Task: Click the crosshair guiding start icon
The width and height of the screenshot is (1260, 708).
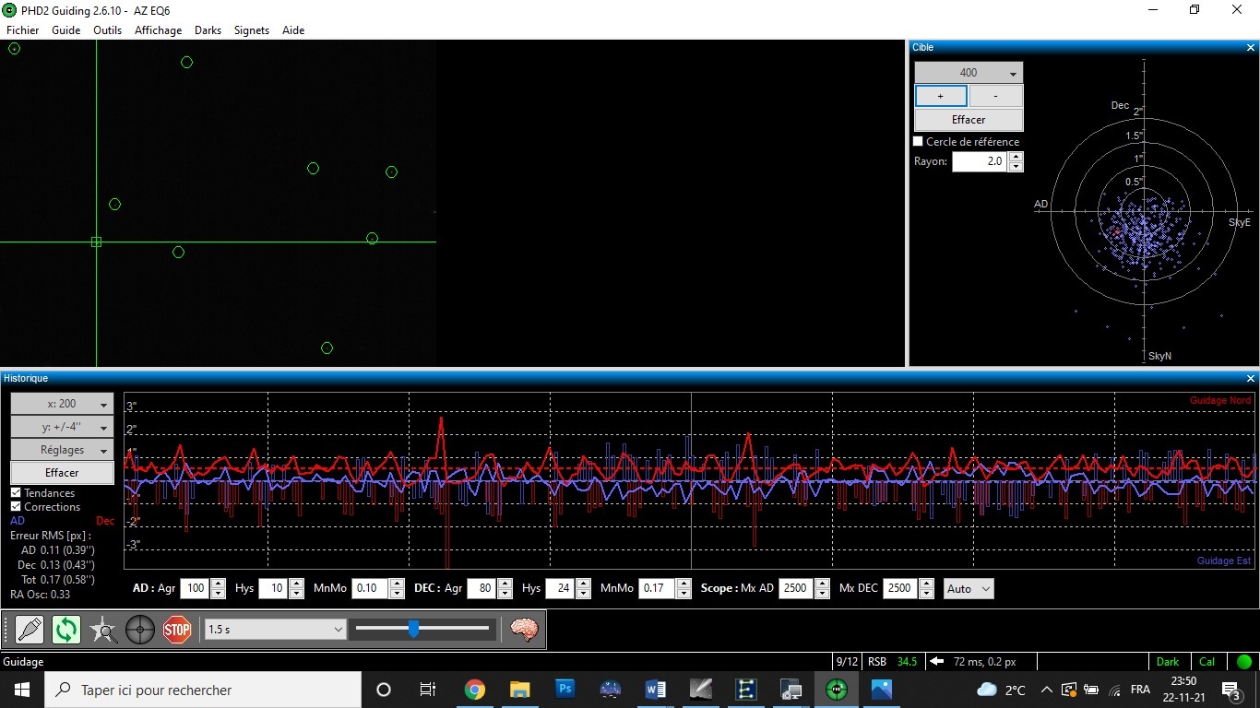Action: pos(140,630)
